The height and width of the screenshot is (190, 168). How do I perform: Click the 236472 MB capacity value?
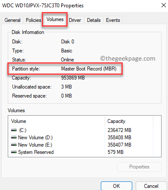[x=119, y=130]
